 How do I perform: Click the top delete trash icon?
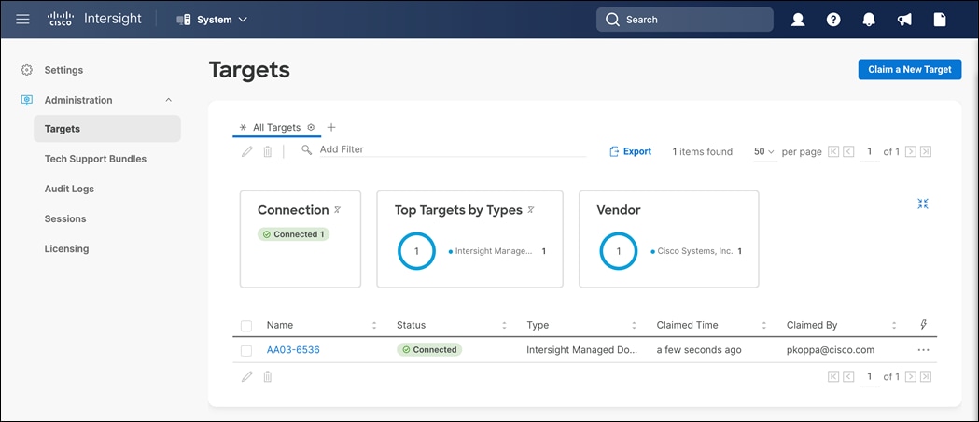267,151
